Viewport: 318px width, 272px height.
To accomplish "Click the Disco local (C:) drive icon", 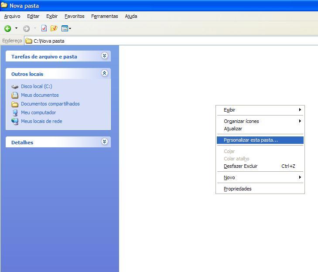I will click(x=15, y=87).
